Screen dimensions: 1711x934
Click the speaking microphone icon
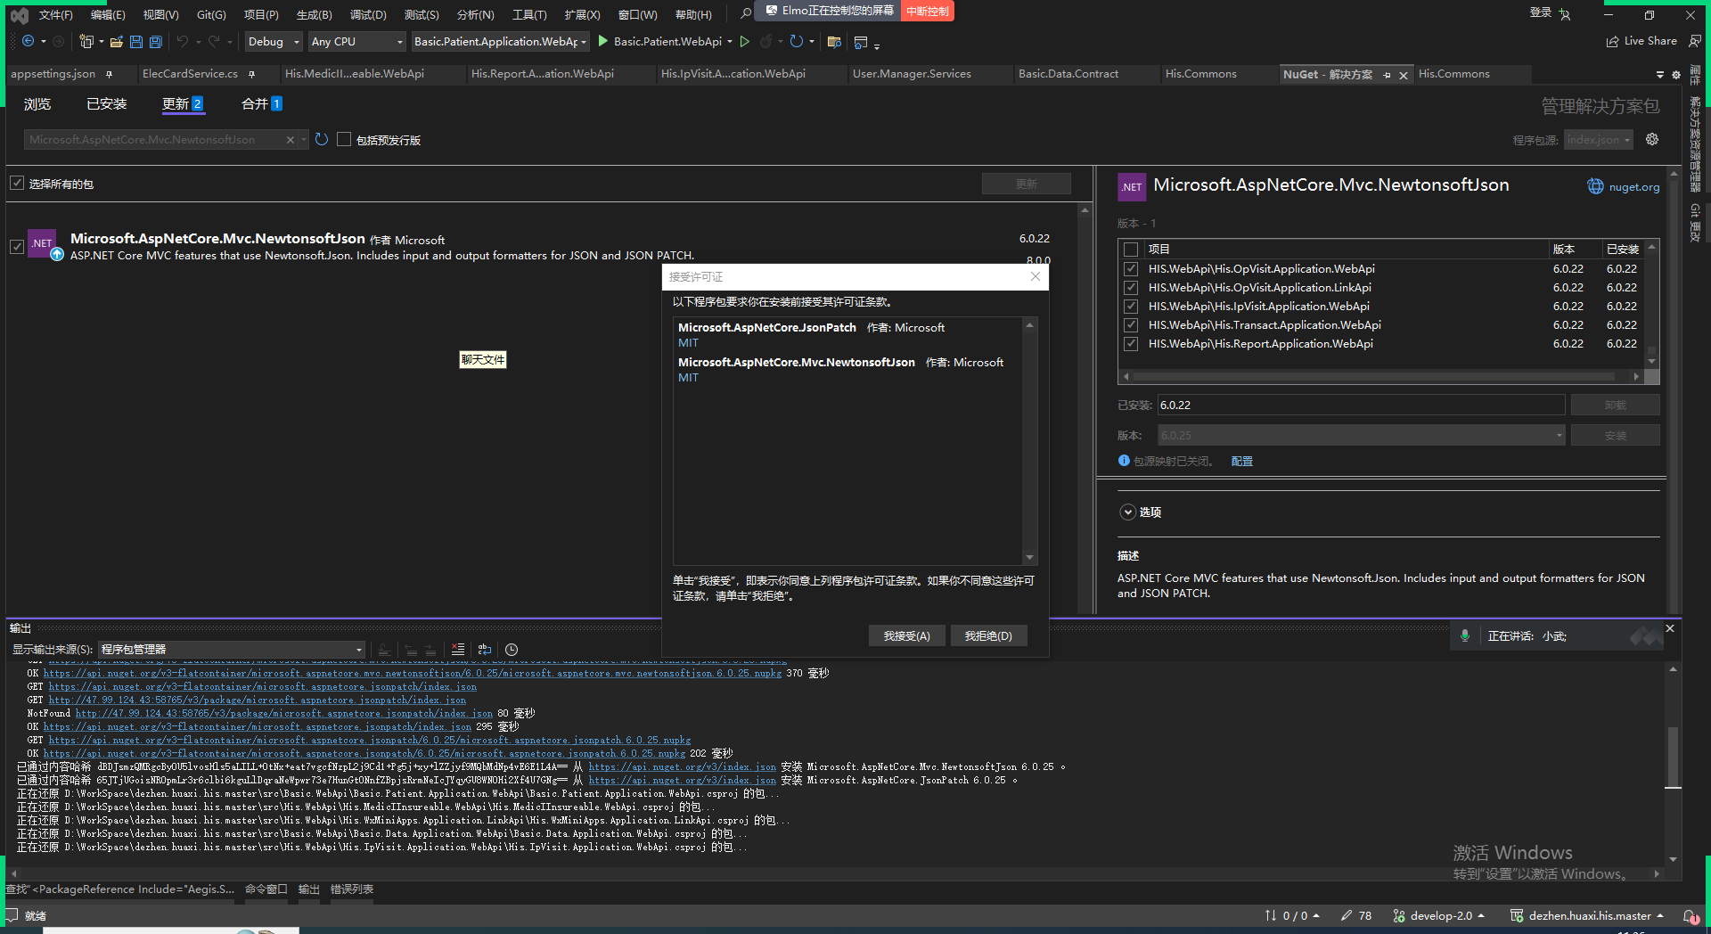coord(1464,635)
